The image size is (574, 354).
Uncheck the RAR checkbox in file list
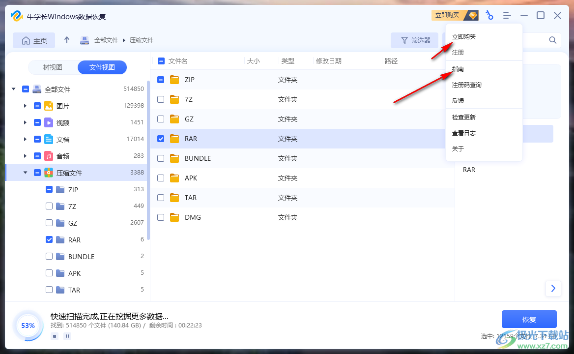(x=161, y=139)
